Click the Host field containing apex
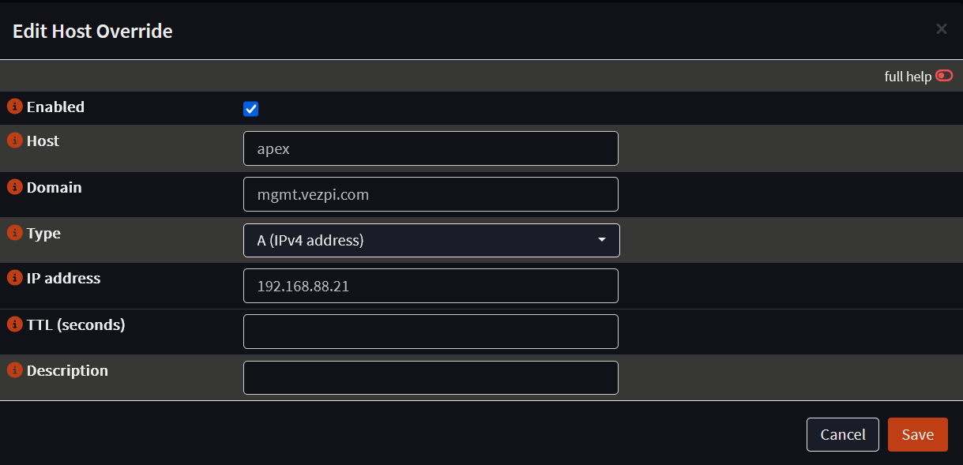 point(431,148)
